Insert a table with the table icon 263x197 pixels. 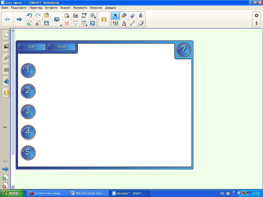click(x=84, y=23)
